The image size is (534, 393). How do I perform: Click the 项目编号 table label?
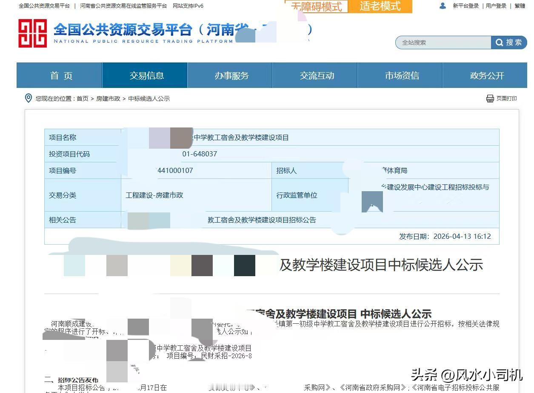pyautogui.click(x=63, y=170)
